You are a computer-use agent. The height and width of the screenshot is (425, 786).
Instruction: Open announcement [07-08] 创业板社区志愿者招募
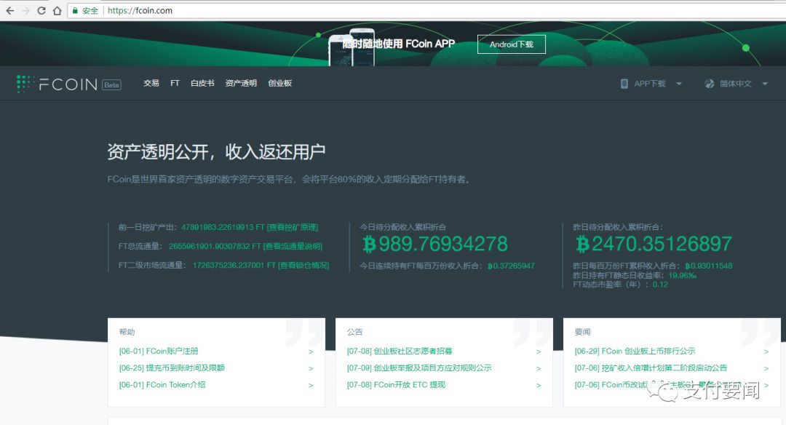pos(400,351)
